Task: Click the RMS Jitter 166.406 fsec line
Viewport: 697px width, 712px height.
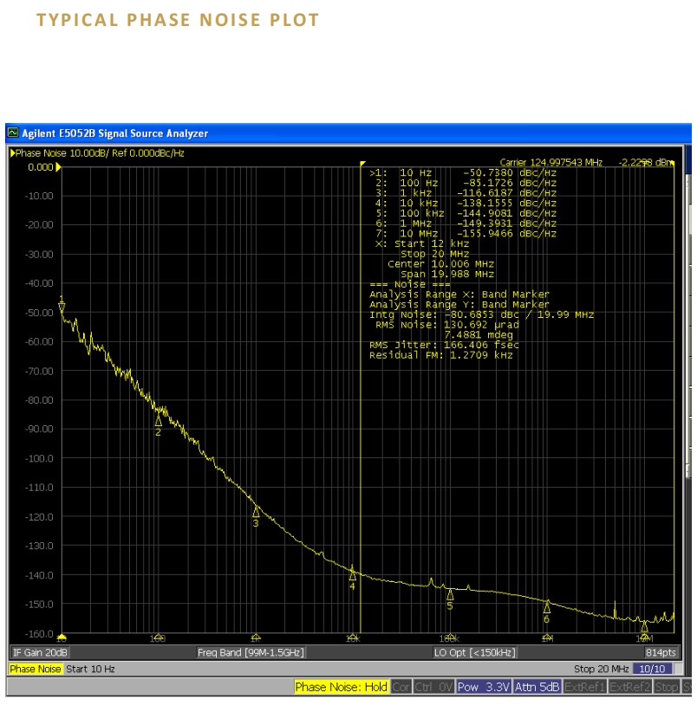Action: tap(444, 345)
